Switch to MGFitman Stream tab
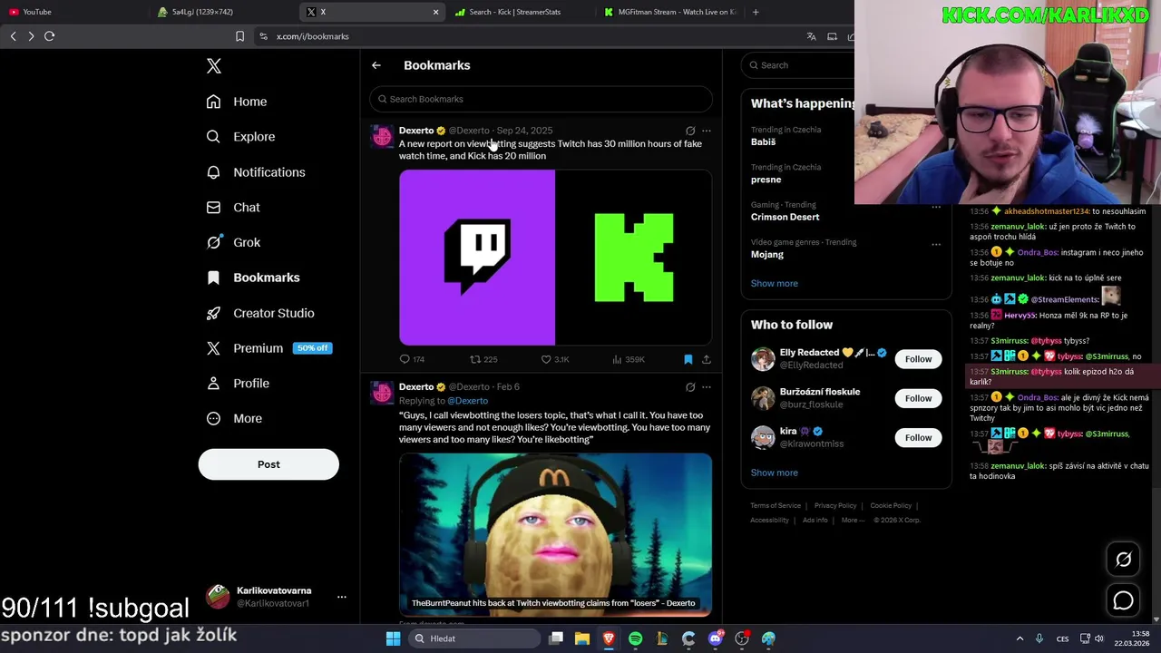Screen dimensions: 1161x653 point(669,12)
